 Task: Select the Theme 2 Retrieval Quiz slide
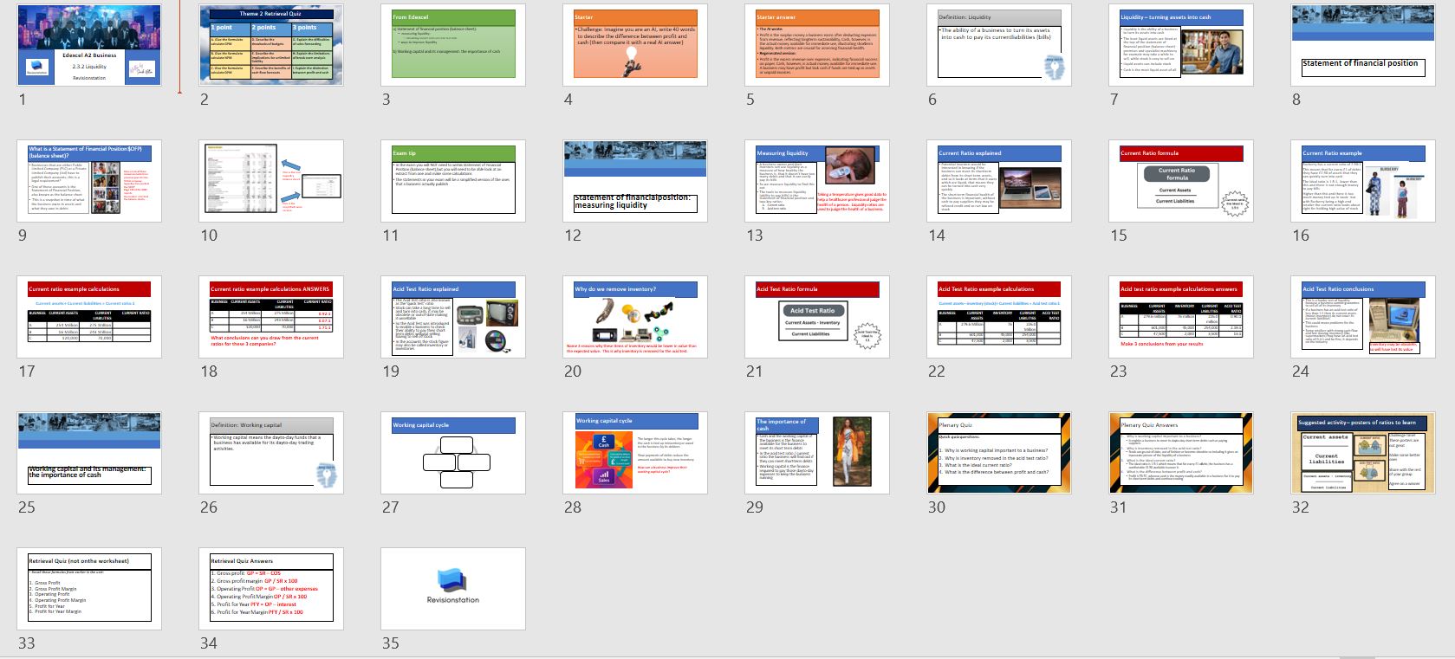coord(271,45)
